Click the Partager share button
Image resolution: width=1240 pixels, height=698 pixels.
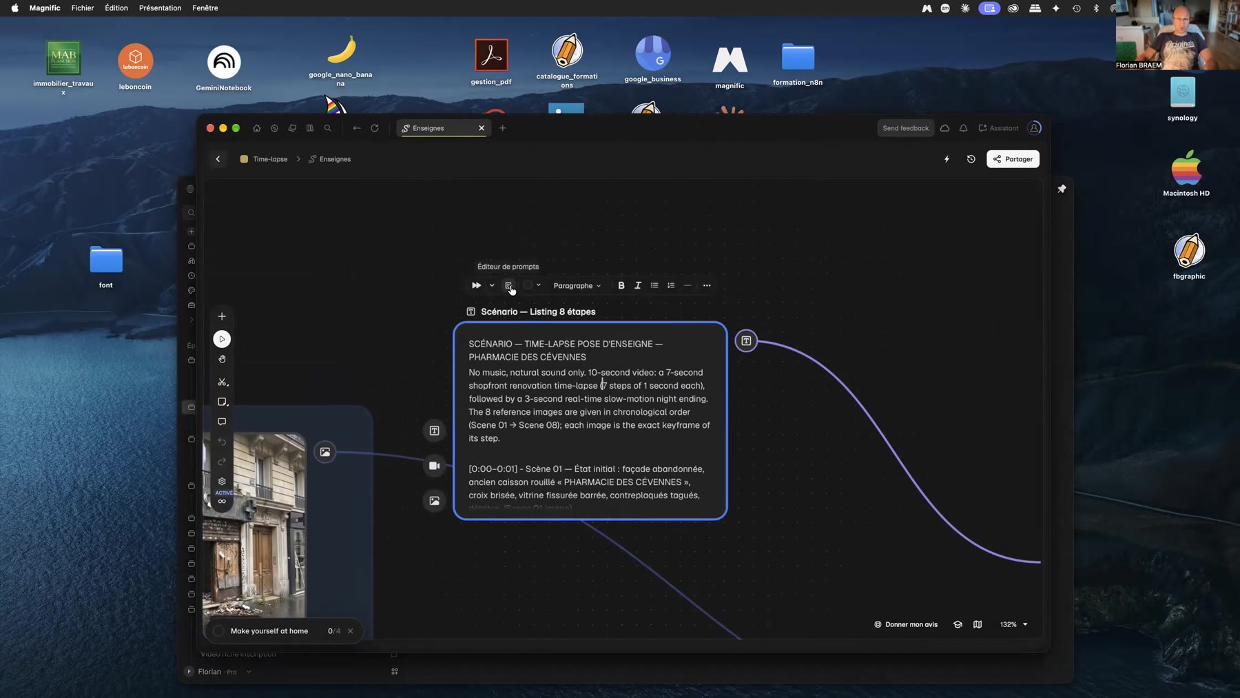coord(1013,159)
